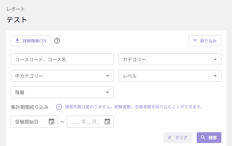
Task: Open the 中カテゴリー dropdown
Action: [62, 76]
